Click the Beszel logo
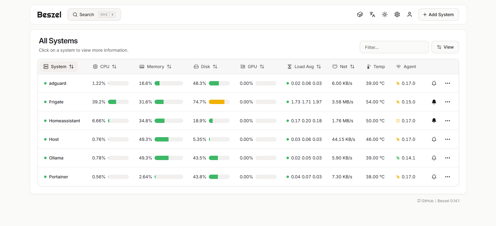Screen dimensions: 496x226 [x=49, y=15]
